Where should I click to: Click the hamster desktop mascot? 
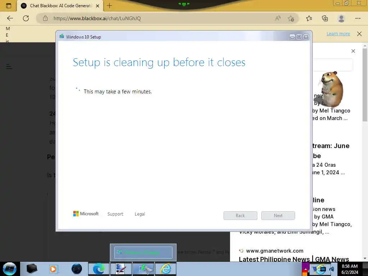[330, 89]
